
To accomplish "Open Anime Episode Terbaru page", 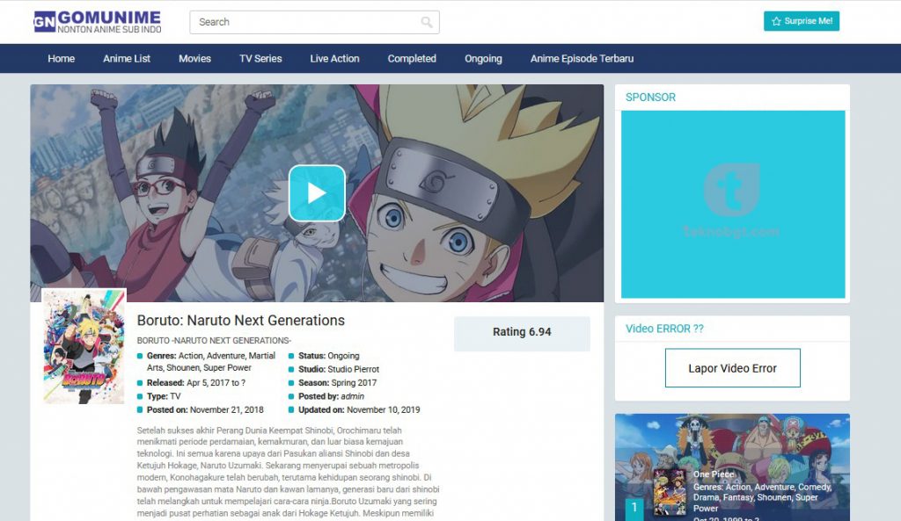I will point(582,59).
